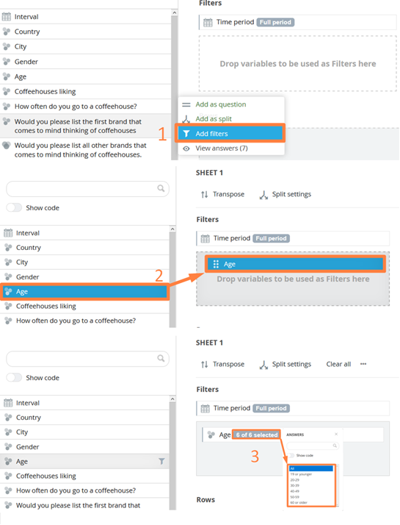Toggle Show code in the bottom panel
The image size is (400, 525).
[14, 377]
